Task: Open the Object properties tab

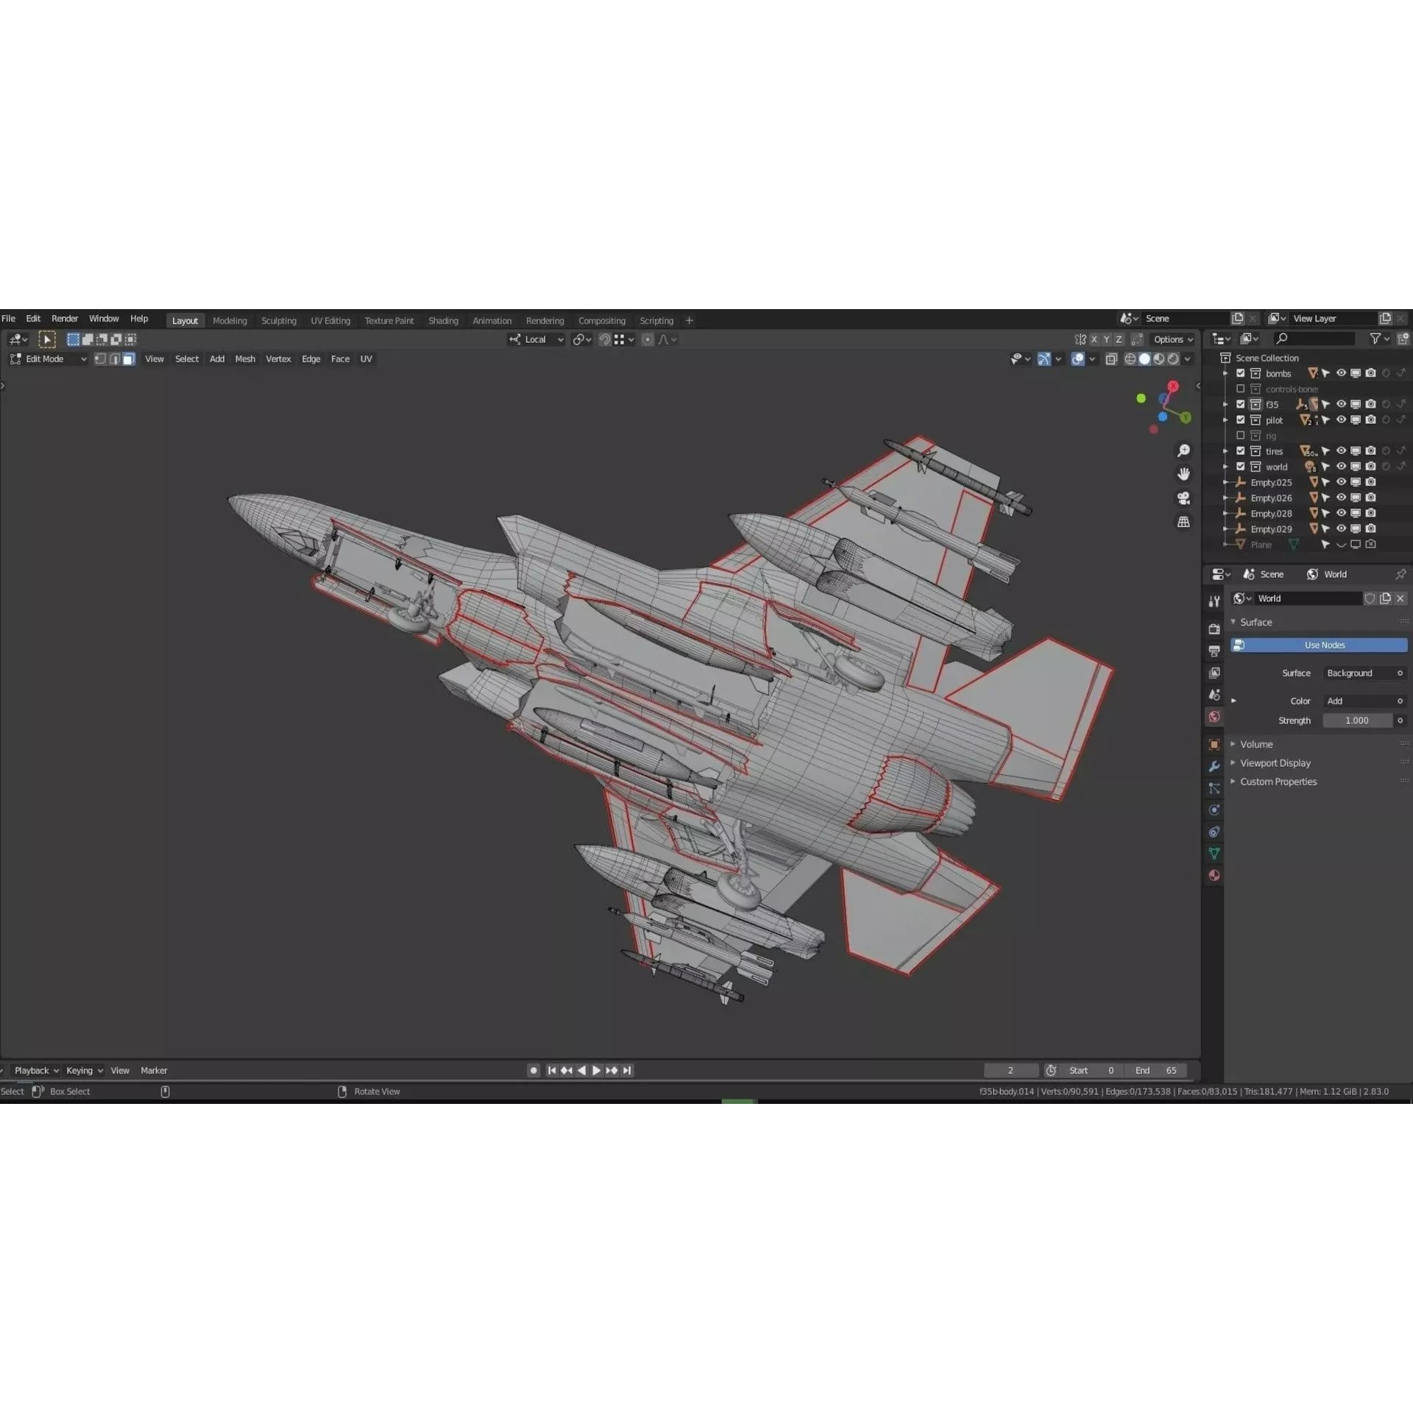Action: pyautogui.click(x=1214, y=745)
